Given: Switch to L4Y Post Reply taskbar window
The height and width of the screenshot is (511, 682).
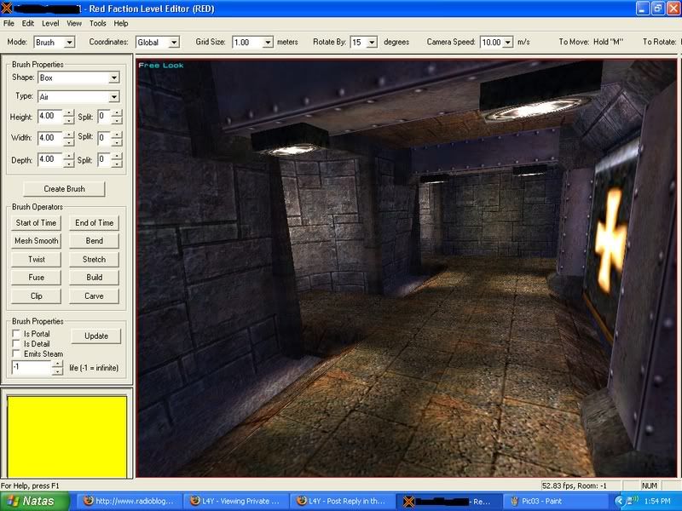Looking at the screenshot, I should pos(342,501).
